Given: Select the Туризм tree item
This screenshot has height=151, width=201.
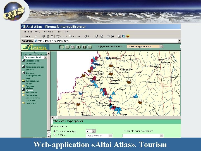Looking at the screenshot, I should pos(29,90).
